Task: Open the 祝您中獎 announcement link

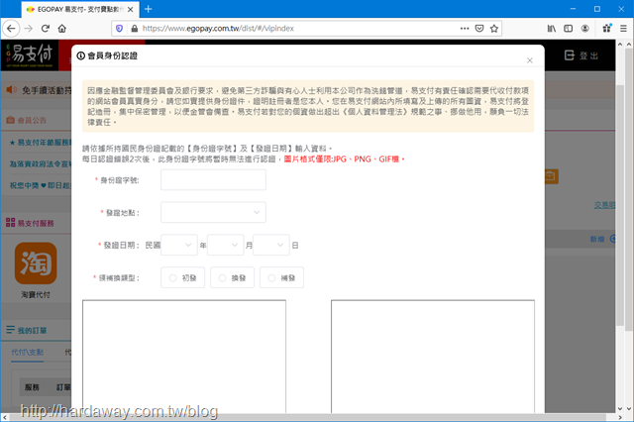Action: pos(41,185)
